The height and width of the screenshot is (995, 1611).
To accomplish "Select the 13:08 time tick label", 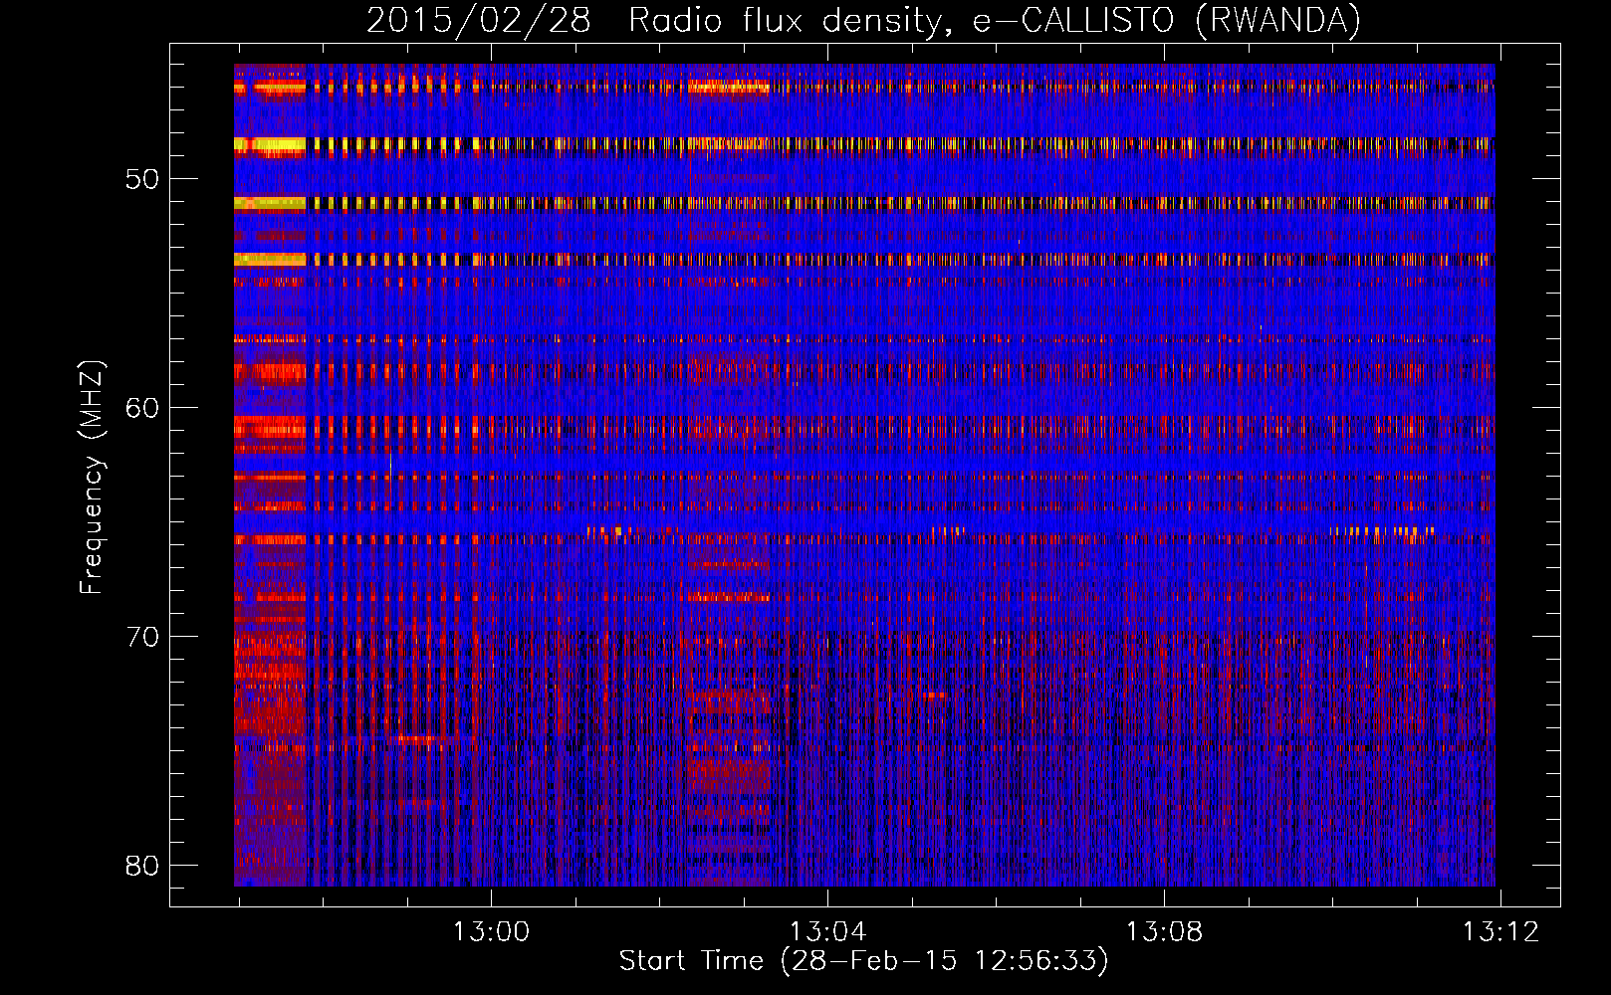I will coord(1164,932).
